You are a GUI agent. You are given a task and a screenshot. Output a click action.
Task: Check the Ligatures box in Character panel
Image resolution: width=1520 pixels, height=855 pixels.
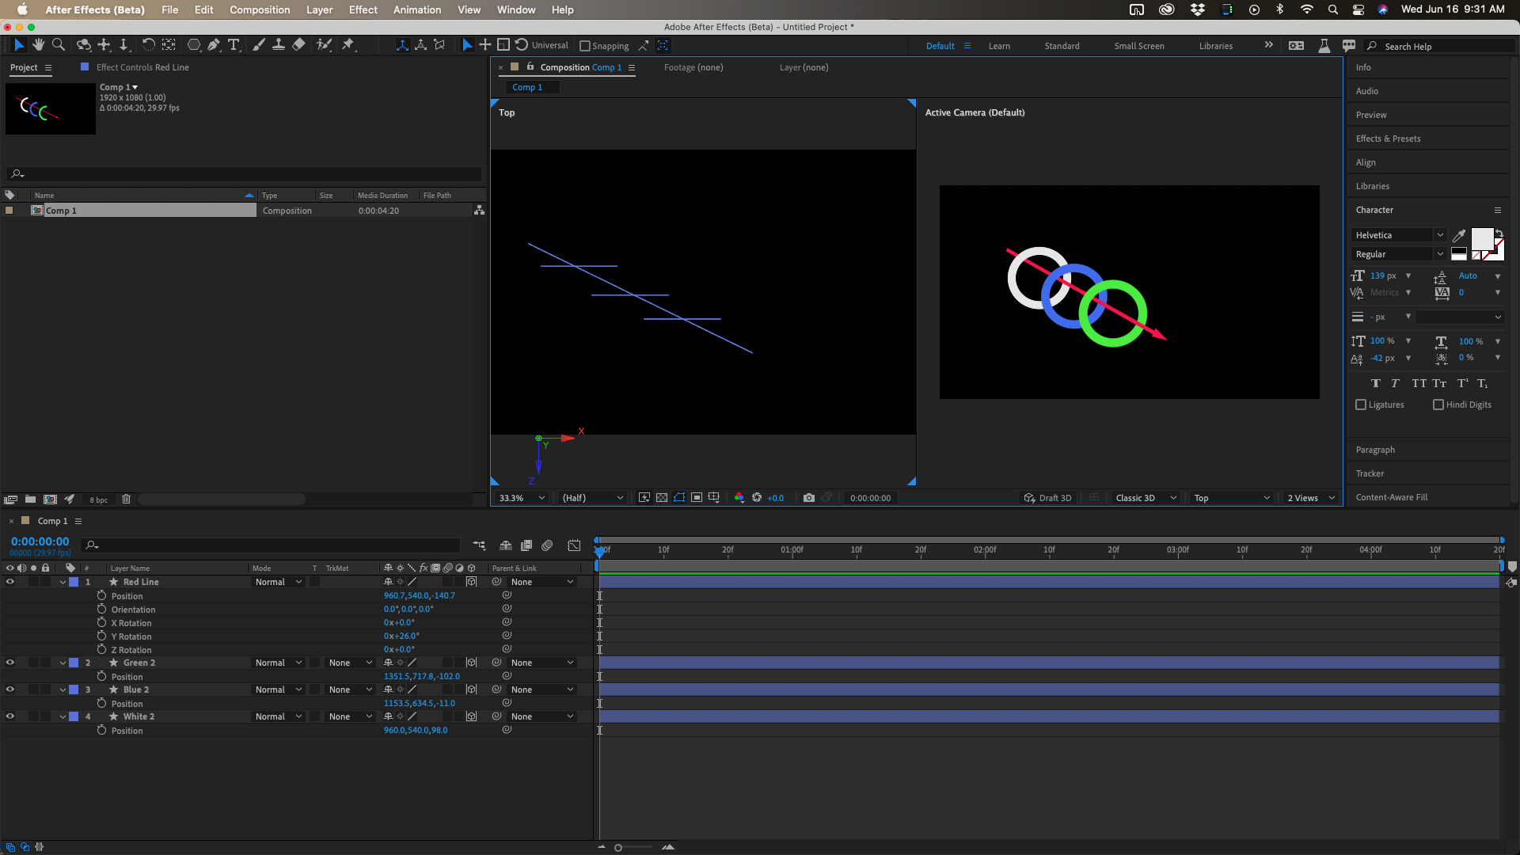tap(1360, 405)
